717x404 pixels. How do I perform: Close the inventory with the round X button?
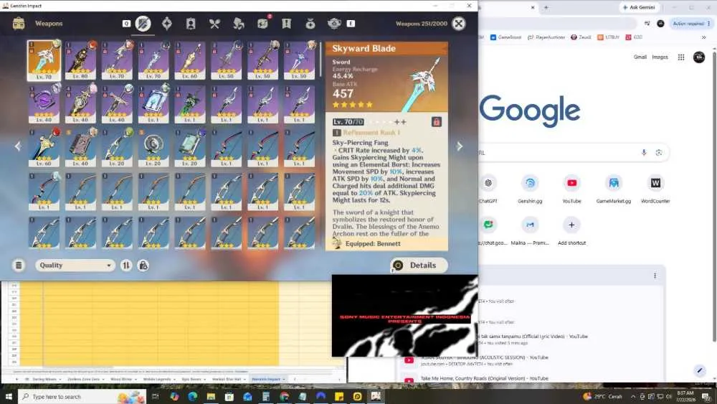459,24
